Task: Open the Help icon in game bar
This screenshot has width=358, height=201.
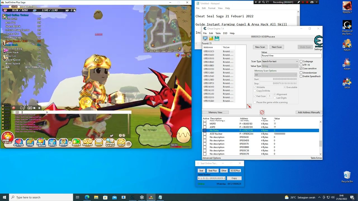Action: (121, 143)
